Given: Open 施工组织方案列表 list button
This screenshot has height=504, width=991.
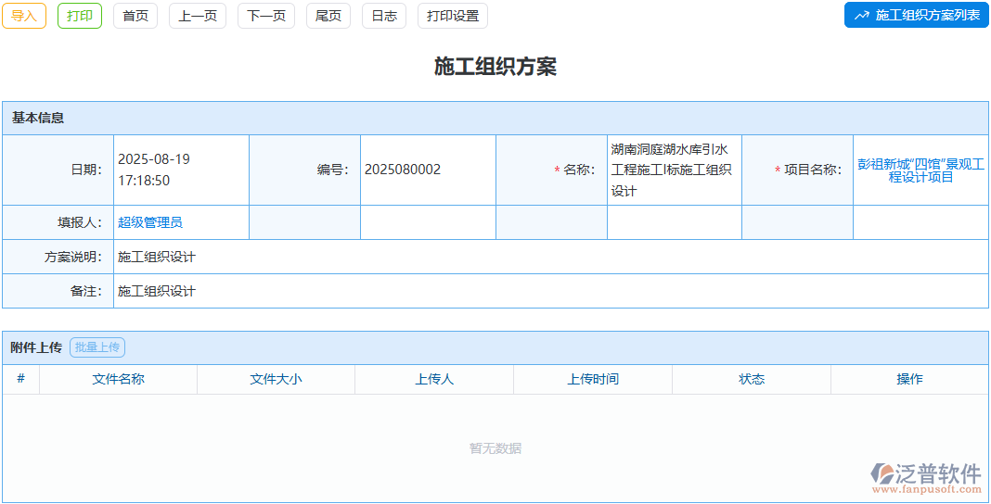Looking at the screenshot, I should coord(917,15).
